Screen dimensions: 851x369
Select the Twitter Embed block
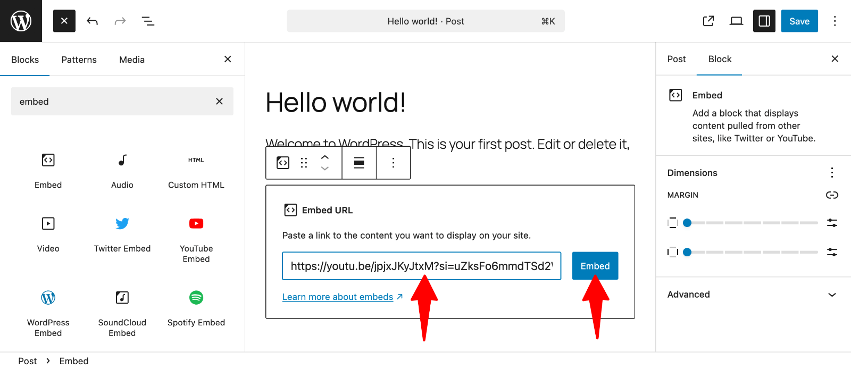point(122,234)
